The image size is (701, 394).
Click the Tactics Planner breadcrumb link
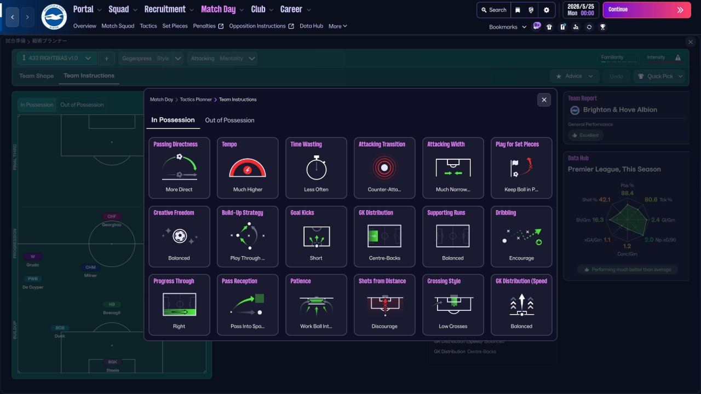coord(196,100)
